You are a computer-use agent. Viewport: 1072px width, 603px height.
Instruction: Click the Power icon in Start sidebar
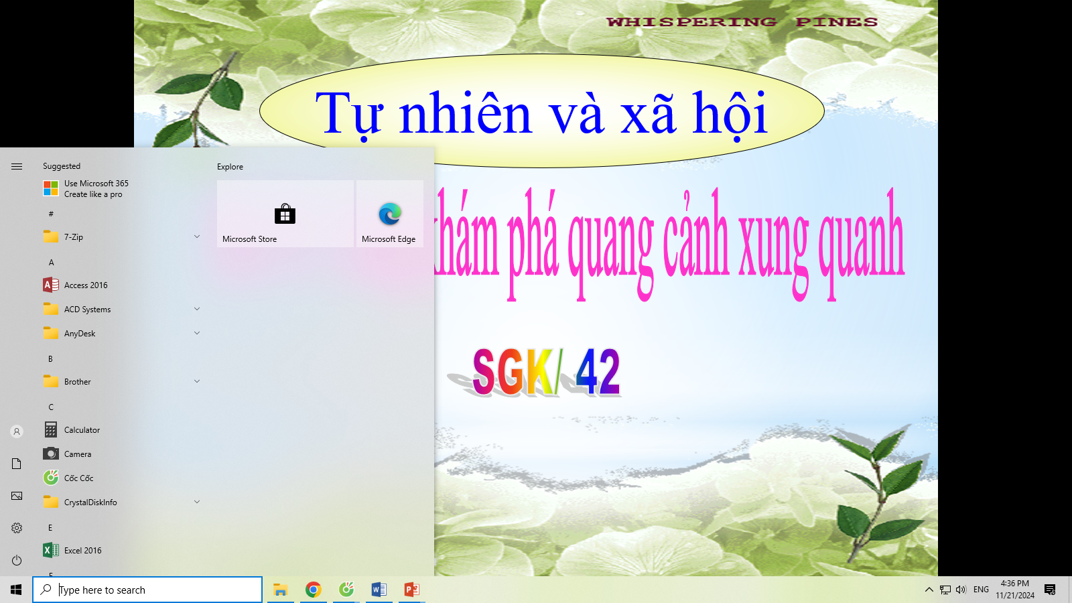click(x=17, y=560)
